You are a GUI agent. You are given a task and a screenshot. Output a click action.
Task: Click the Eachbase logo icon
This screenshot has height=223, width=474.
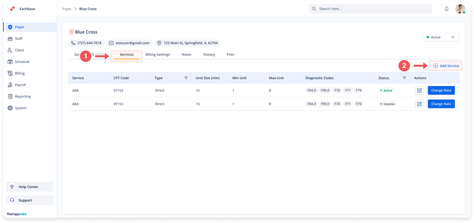(x=12, y=9)
